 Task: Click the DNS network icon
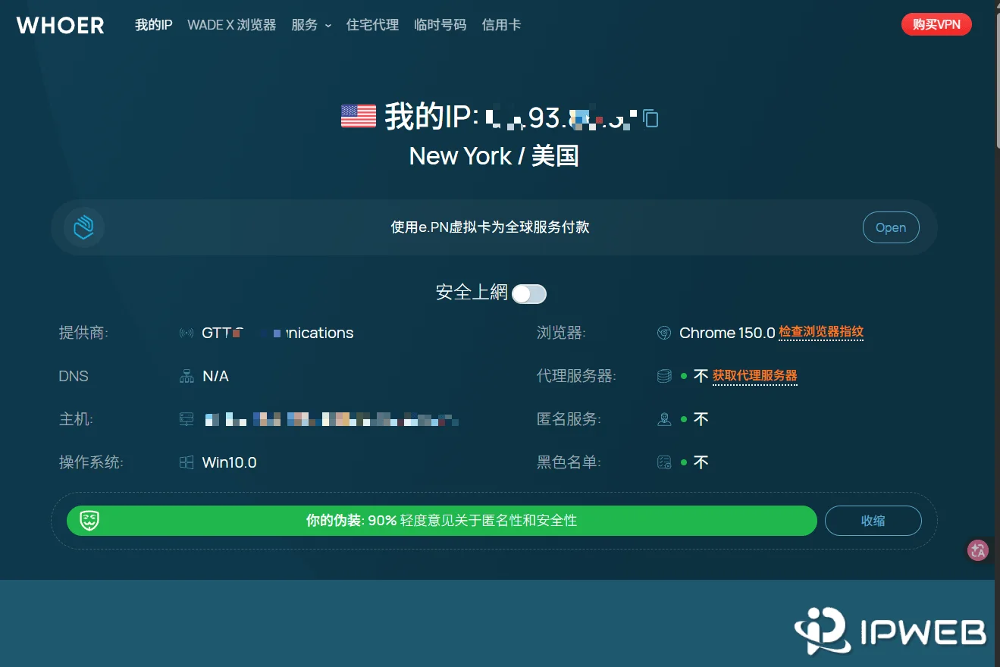tap(187, 376)
